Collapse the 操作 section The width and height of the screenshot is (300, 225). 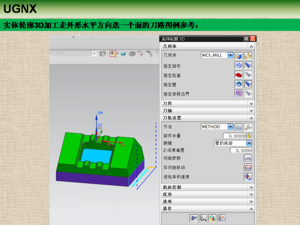pos(251,209)
